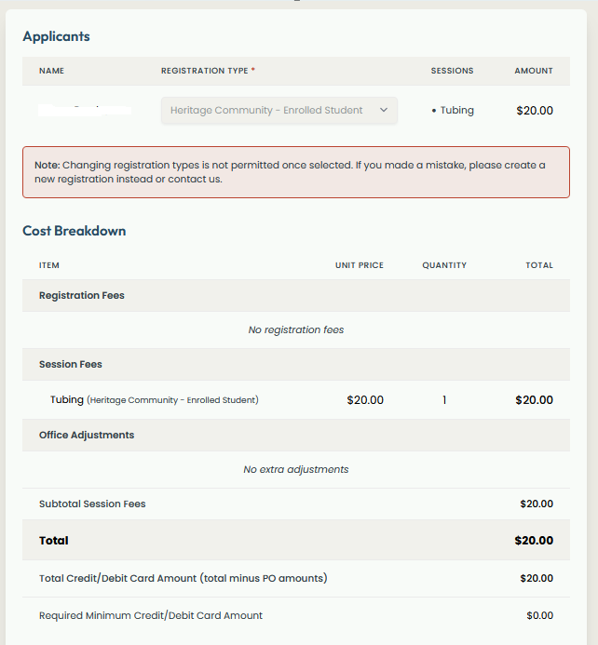
Task: Click the Tubing quantity value of 1
Action: point(444,400)
